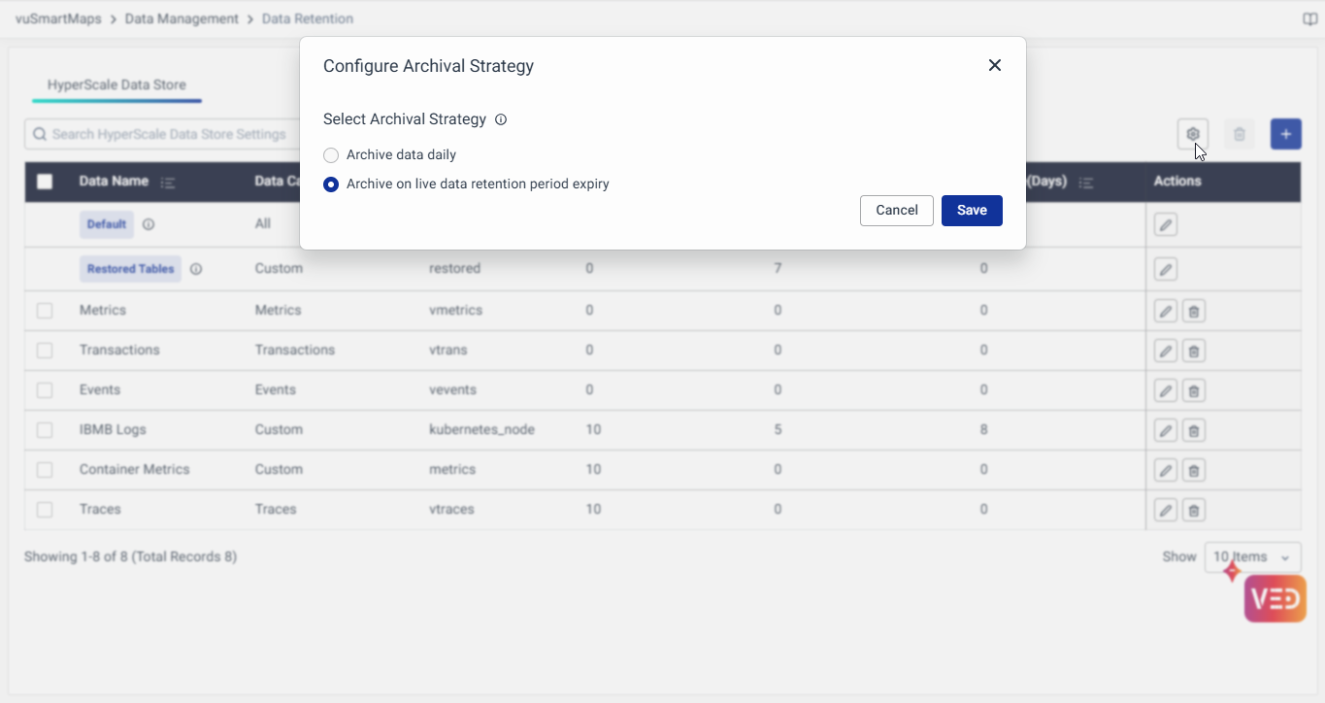
Task: Click the blue plus add button
Action: (x=1285, y=134)
